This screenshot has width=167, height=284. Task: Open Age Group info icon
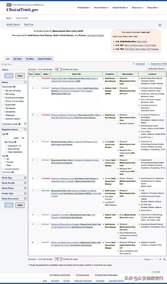(x=15, y=142)
